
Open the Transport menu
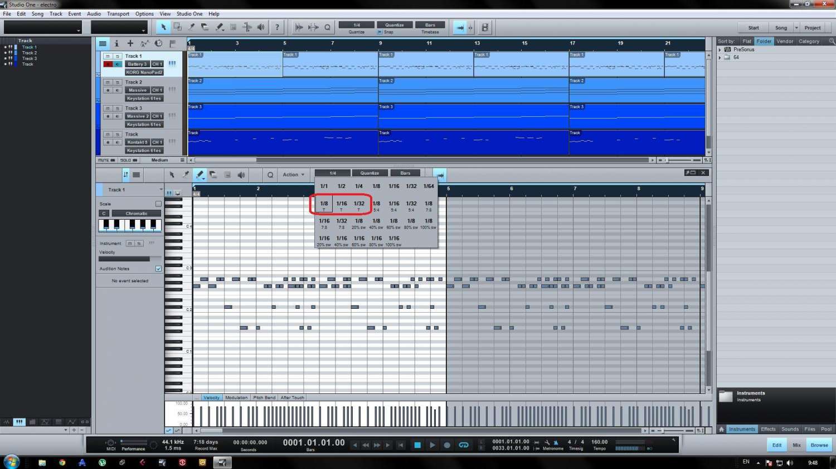(118, 14)
